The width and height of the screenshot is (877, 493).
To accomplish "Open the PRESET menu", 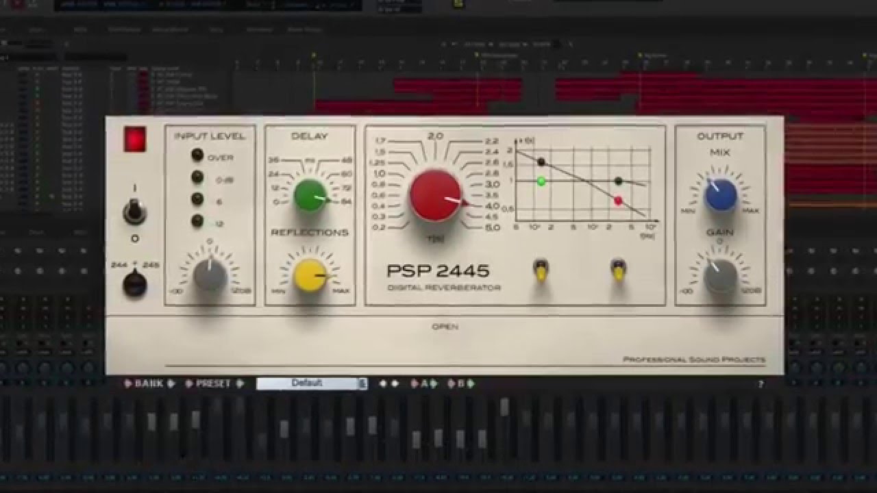I will 214,383.
